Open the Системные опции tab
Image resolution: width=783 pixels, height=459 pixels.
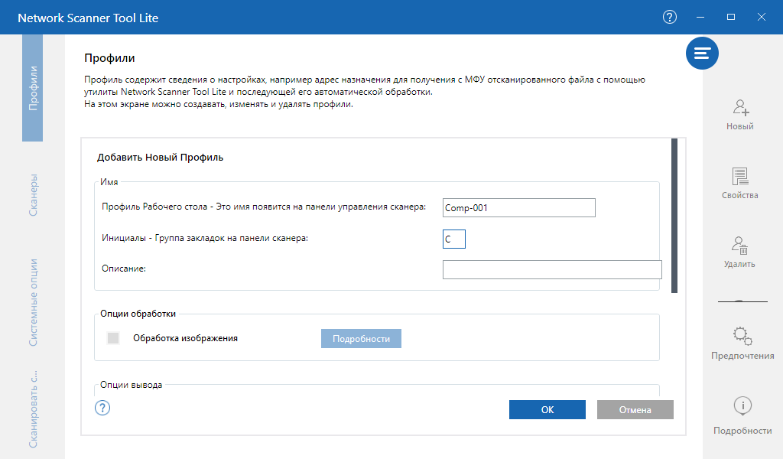point(33,302)
